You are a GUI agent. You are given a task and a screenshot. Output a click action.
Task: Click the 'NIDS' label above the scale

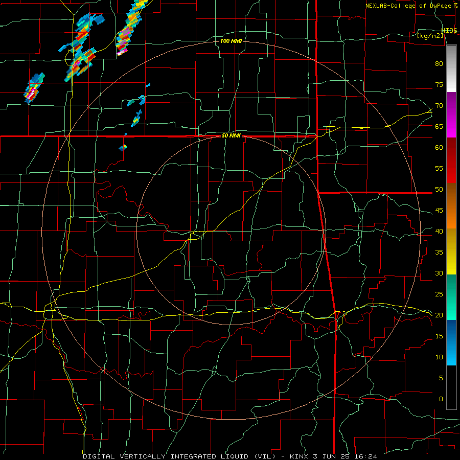[449, 31]
